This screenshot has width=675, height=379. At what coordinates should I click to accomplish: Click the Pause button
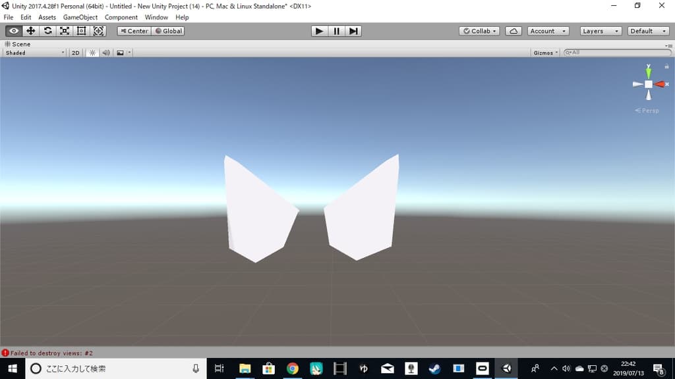pyautogui.click(x=336, y=31)
